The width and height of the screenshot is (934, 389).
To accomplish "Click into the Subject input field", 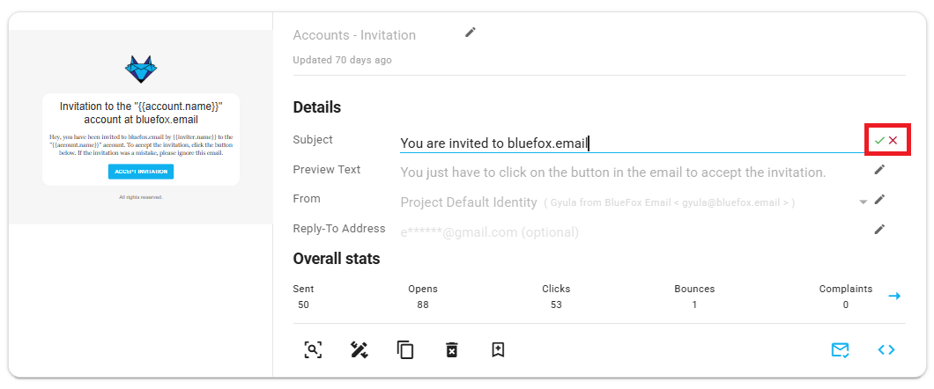I will click(x=632, y=143).
